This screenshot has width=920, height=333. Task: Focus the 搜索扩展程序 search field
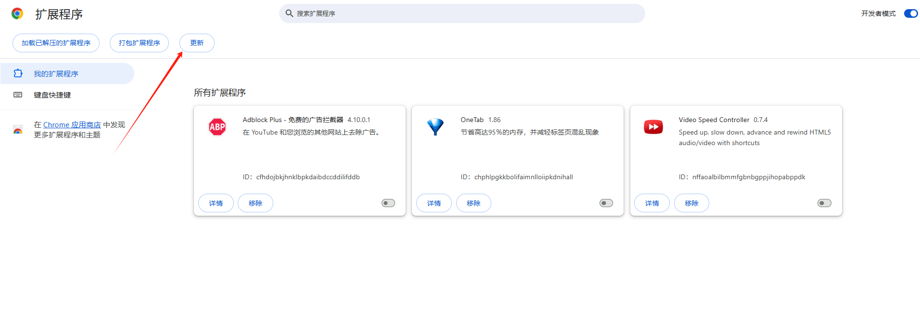(462, 13)
